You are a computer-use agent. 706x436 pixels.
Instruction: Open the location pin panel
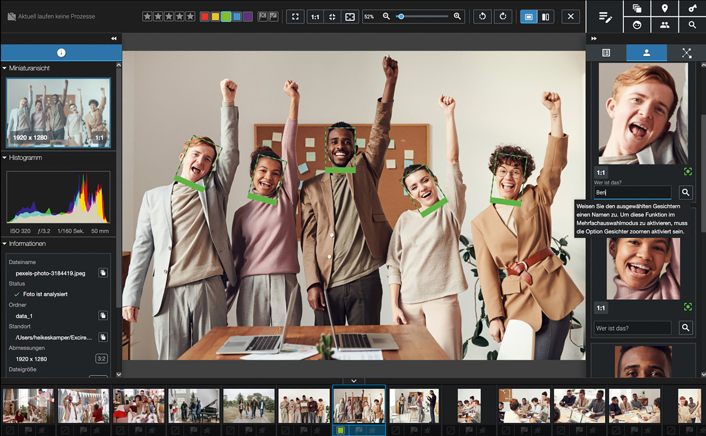click(x=664, y=8)
